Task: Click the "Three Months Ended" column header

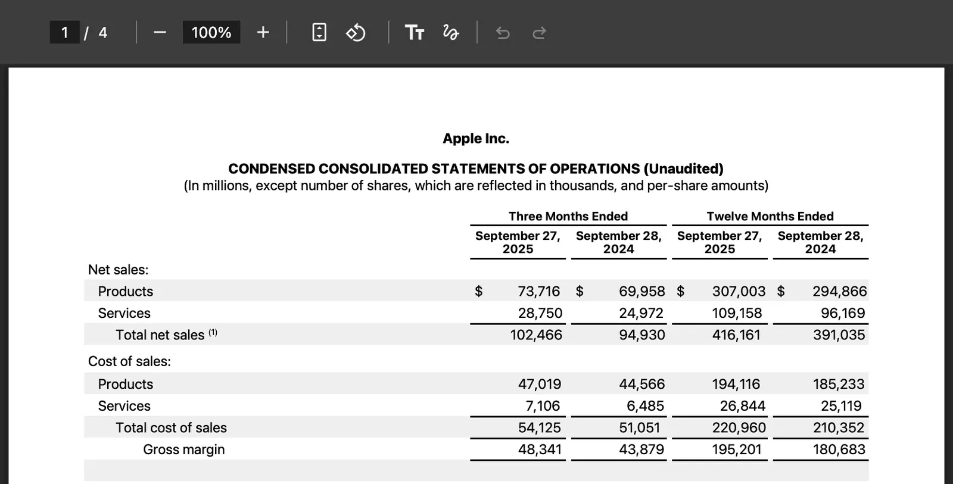Action: (568, 216)
